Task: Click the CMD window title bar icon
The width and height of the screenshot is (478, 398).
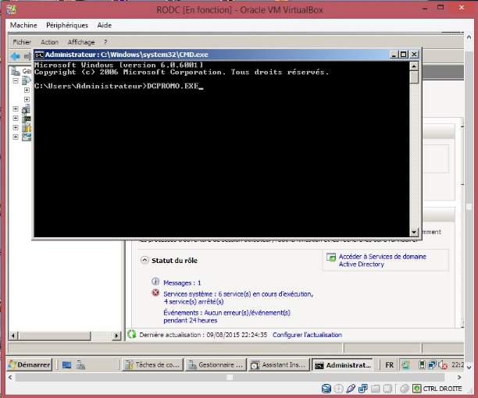Action: [x=39, y=55]
